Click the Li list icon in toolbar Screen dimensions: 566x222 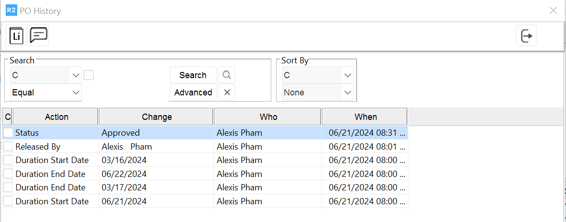pos(16,36)
